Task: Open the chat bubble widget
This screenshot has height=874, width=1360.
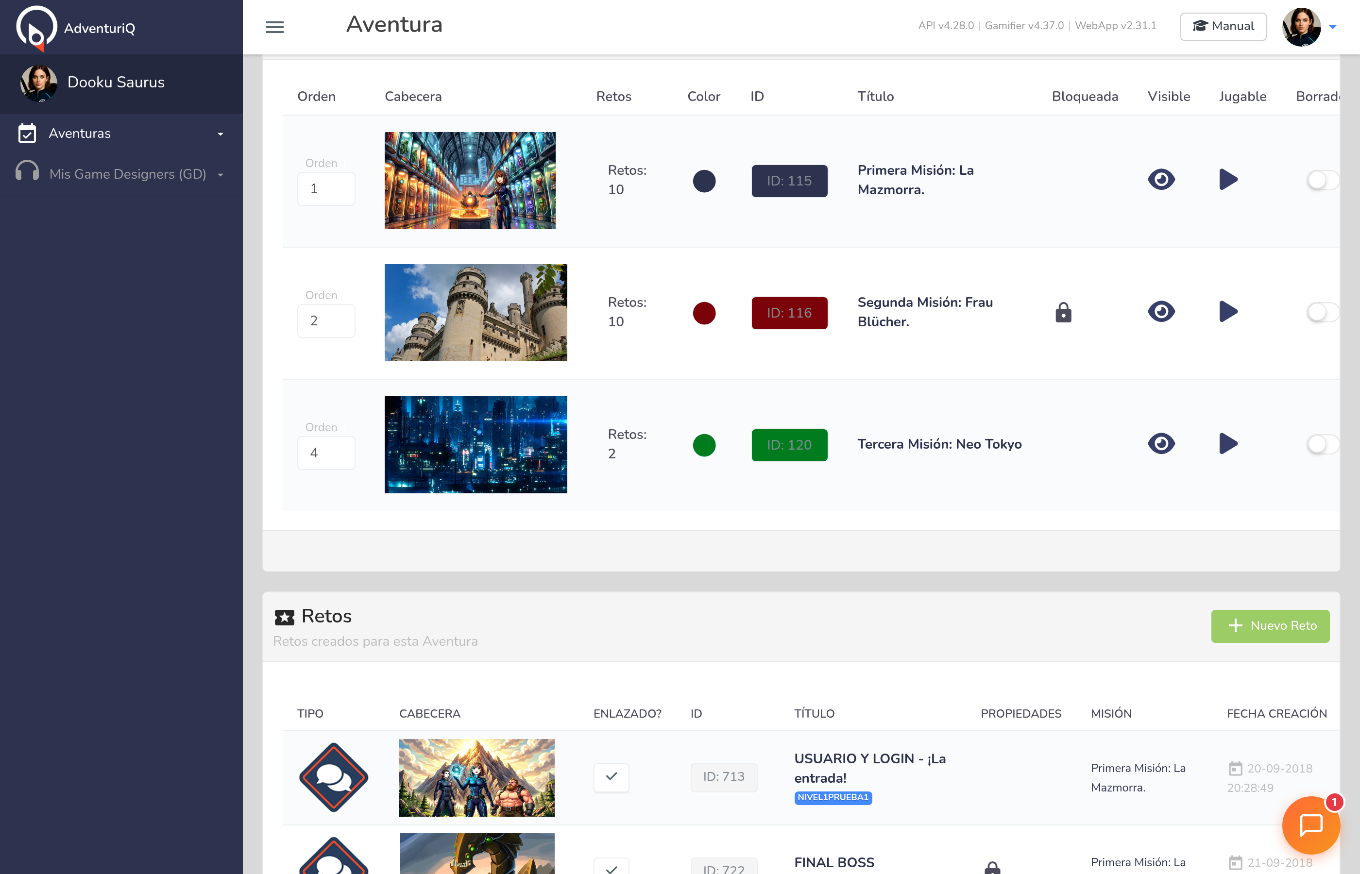Action: (1310, 824)
